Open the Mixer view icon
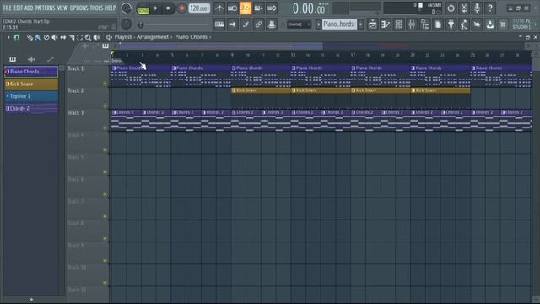The height and width of the screenshot is (304, 540). [412, 24]
